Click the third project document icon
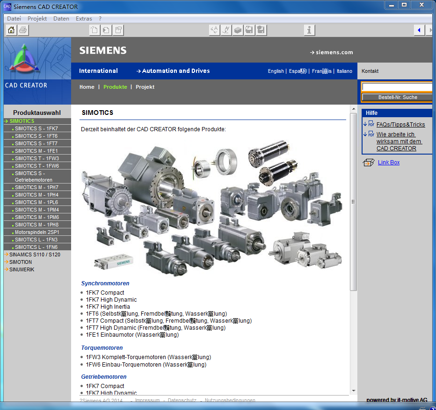The image size is (436, 410). click(118, 30)
